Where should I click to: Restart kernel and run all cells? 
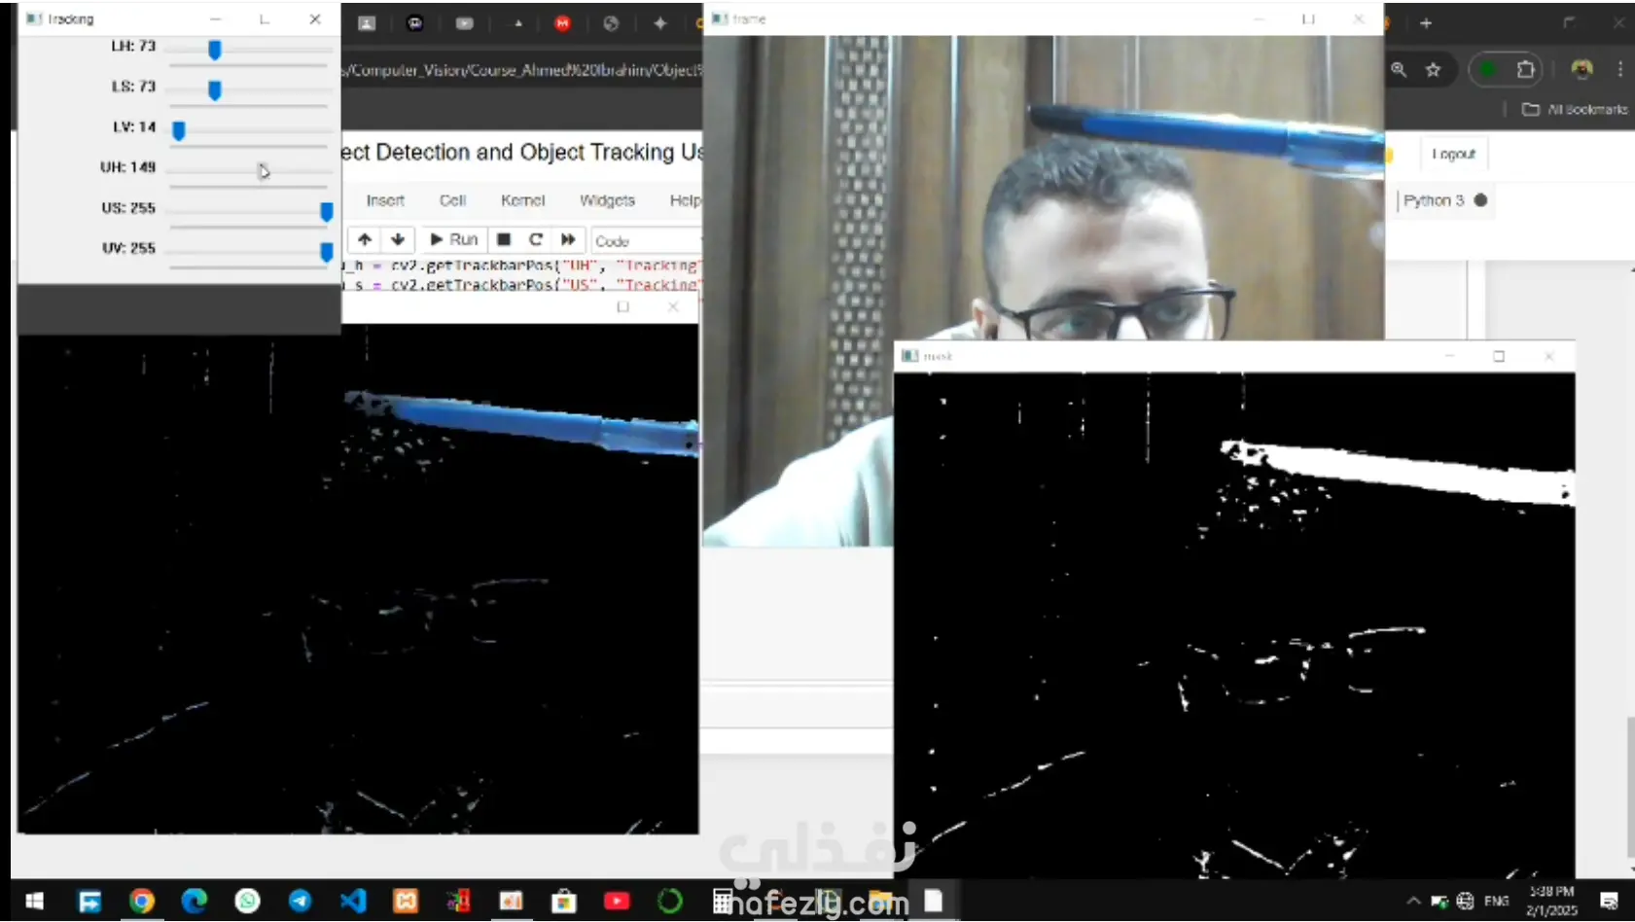568,239
